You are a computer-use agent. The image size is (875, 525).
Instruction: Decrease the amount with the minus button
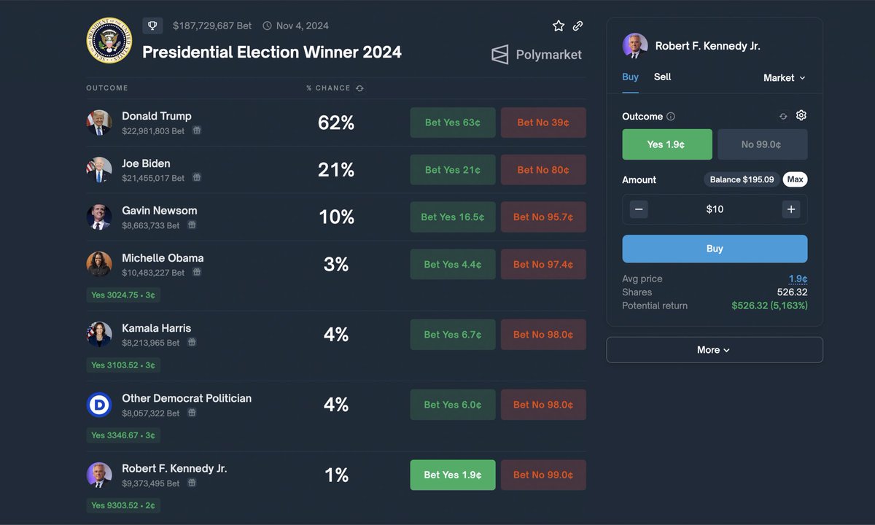639,209
